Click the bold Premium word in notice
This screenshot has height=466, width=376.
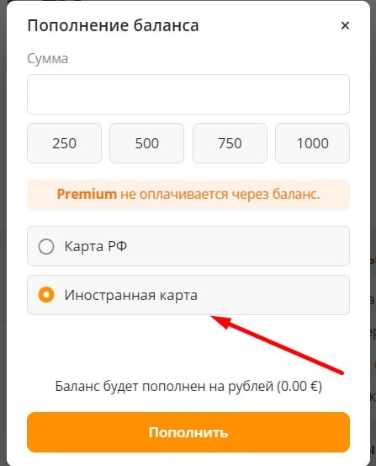coord(87,195)
